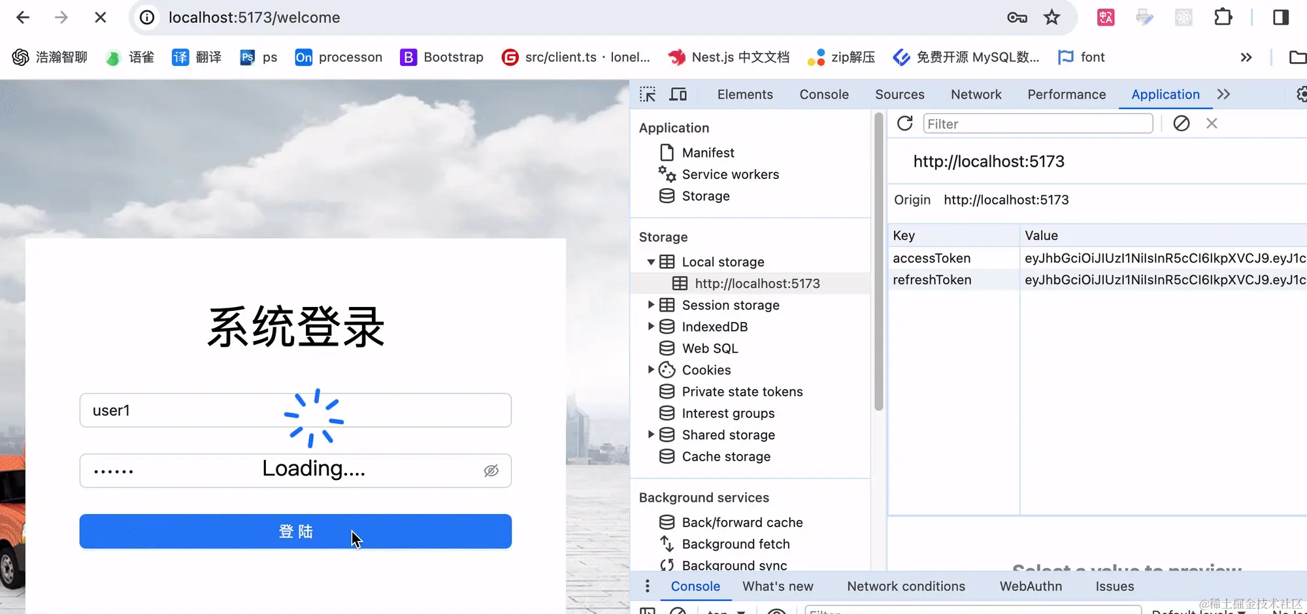
Task: Click the Key column header
Action: pyautogui.click(x=954, y=236)
